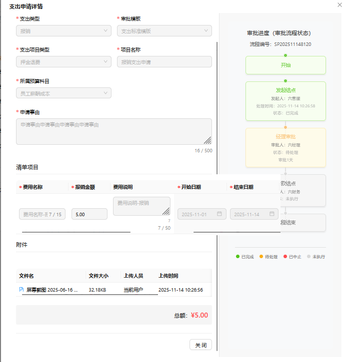Click the 处理时间 2025-11-14 10:26:58 text
The height and width of the screenshot is (362, 343).
pos(285,106)
